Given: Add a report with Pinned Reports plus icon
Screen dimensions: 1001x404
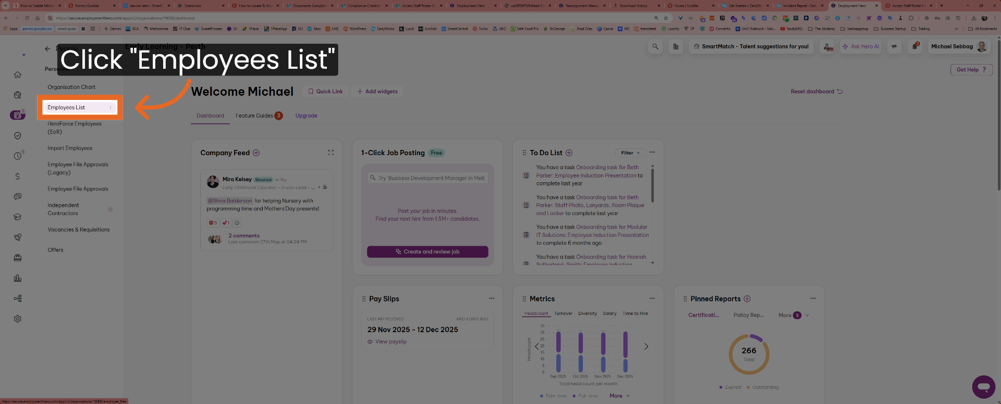Looking at the screenshot, I should pyautogui.click(x=747, y=298).
